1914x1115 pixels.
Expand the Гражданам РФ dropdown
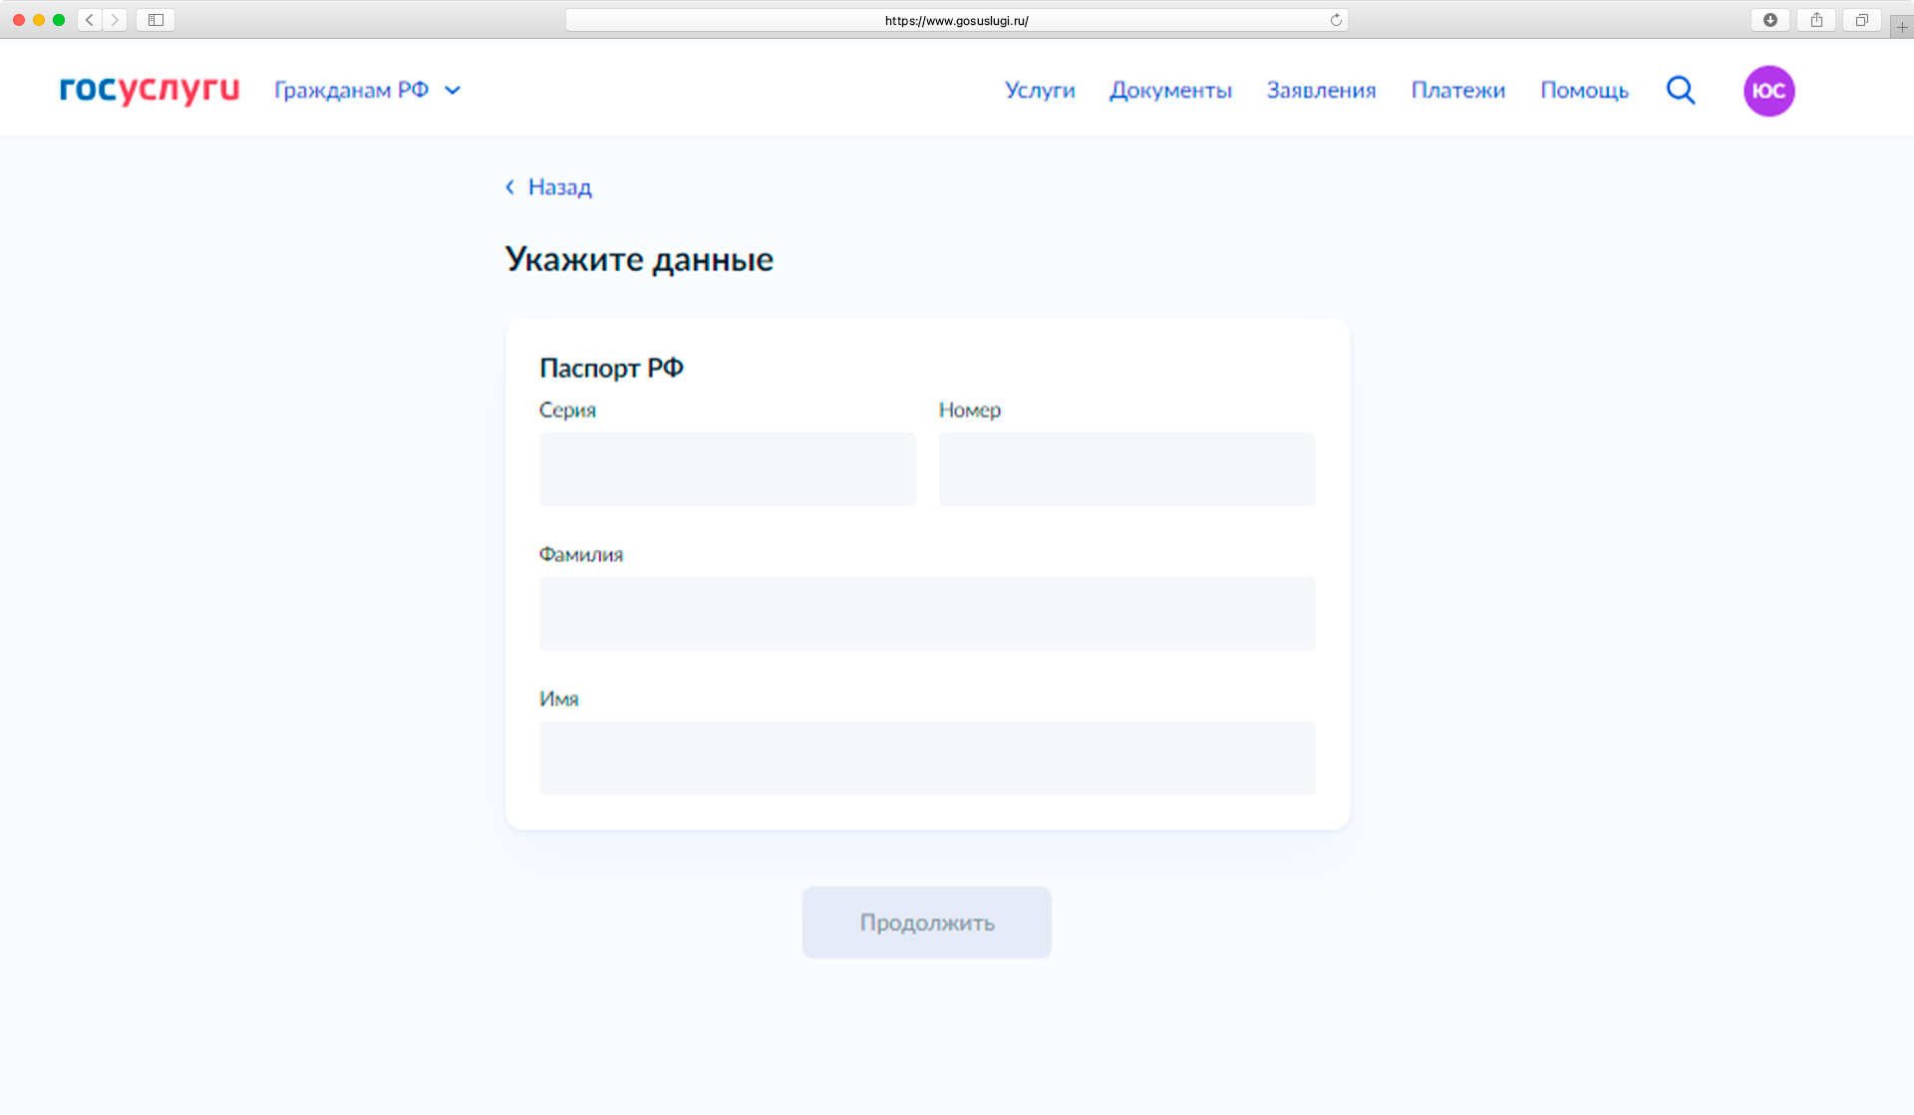[x=368, y=91]
